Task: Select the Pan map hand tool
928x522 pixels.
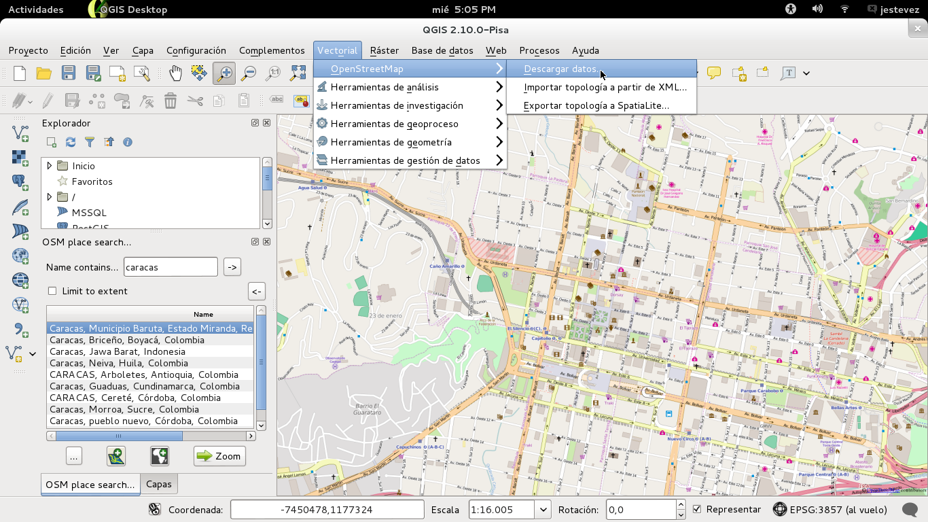Action: tap(175, 73)
